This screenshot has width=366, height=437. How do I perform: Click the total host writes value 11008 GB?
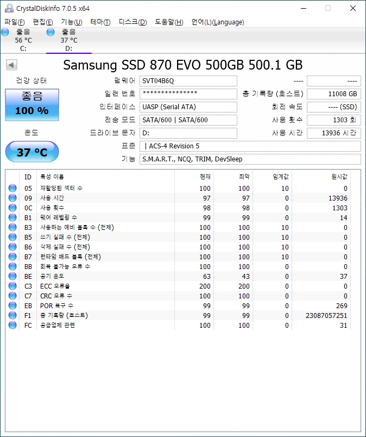[x=334, y=93]
